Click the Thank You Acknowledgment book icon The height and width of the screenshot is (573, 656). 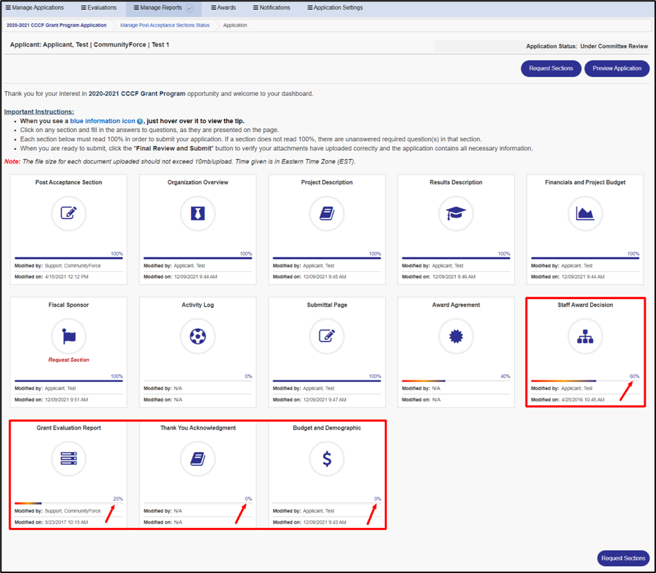[x=197, y=458]
